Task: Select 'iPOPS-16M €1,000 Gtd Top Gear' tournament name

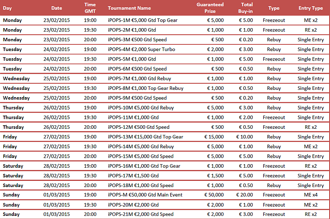Action: pos(144,166)
